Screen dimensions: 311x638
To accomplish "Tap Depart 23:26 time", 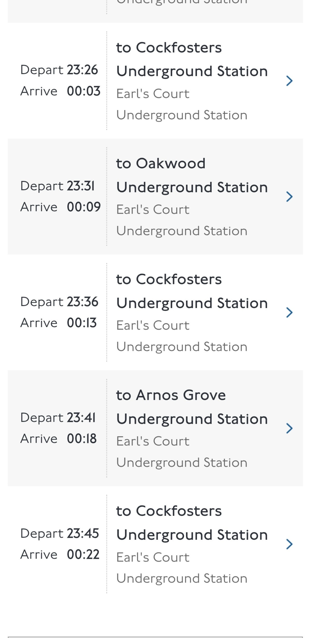I will click(82, 70).
